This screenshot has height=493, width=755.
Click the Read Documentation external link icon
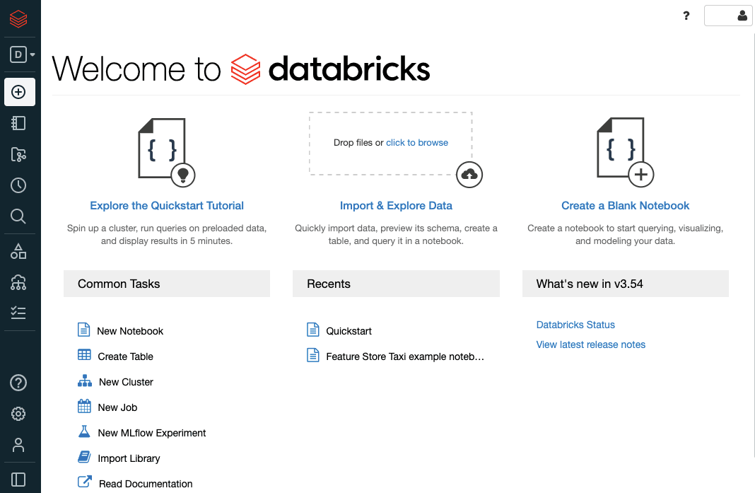click(85, 482)
